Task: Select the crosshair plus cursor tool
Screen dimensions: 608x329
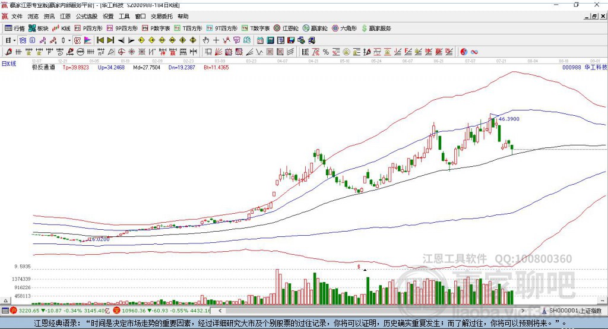Action: coord(216,40)
